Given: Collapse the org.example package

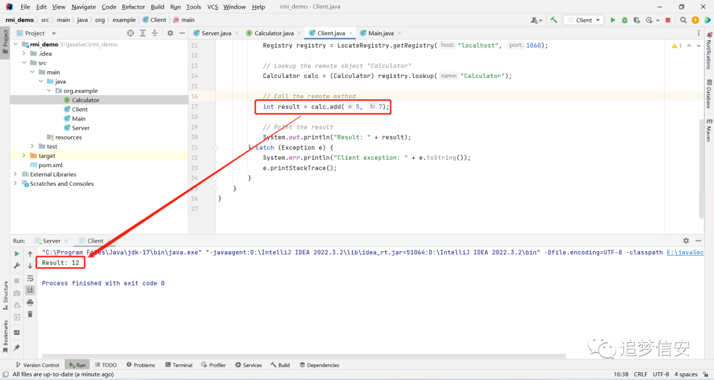Looking at the screenshot, I should click(49, 91).
